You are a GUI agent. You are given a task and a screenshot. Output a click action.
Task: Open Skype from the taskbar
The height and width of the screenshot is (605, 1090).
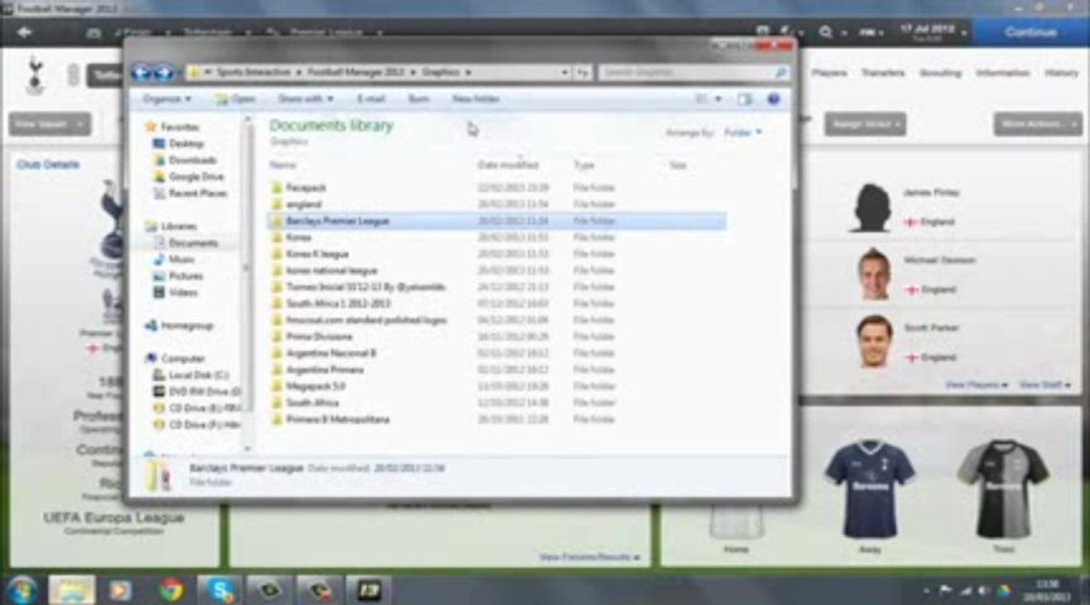pyautogui.click(x=221, y=590)
